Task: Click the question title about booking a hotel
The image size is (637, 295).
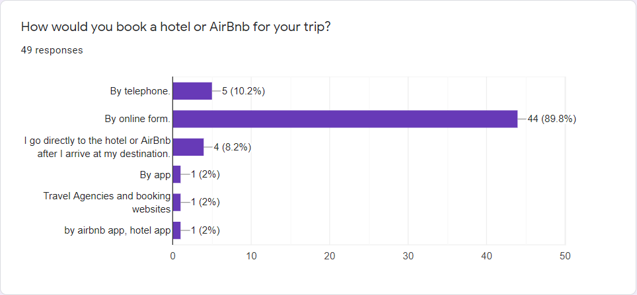Action: [x=175, y=28]
